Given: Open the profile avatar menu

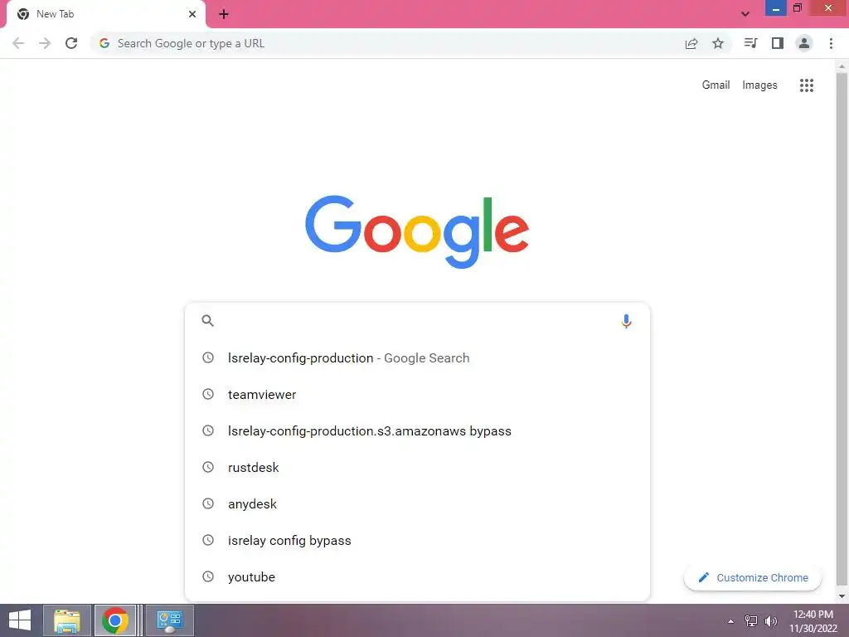Looking at the screenshot, I should click(804, 43).
